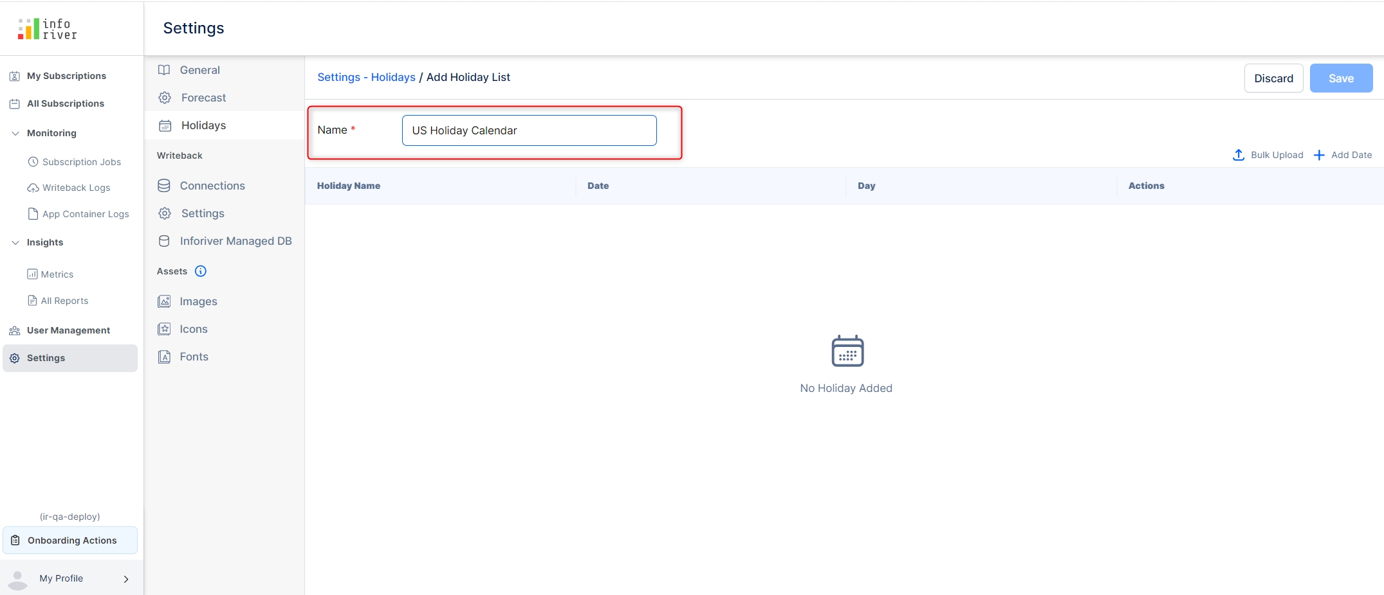Click the Writeback Logs cloud icon
The image size is (1384, 595).
tap(33, 188)
